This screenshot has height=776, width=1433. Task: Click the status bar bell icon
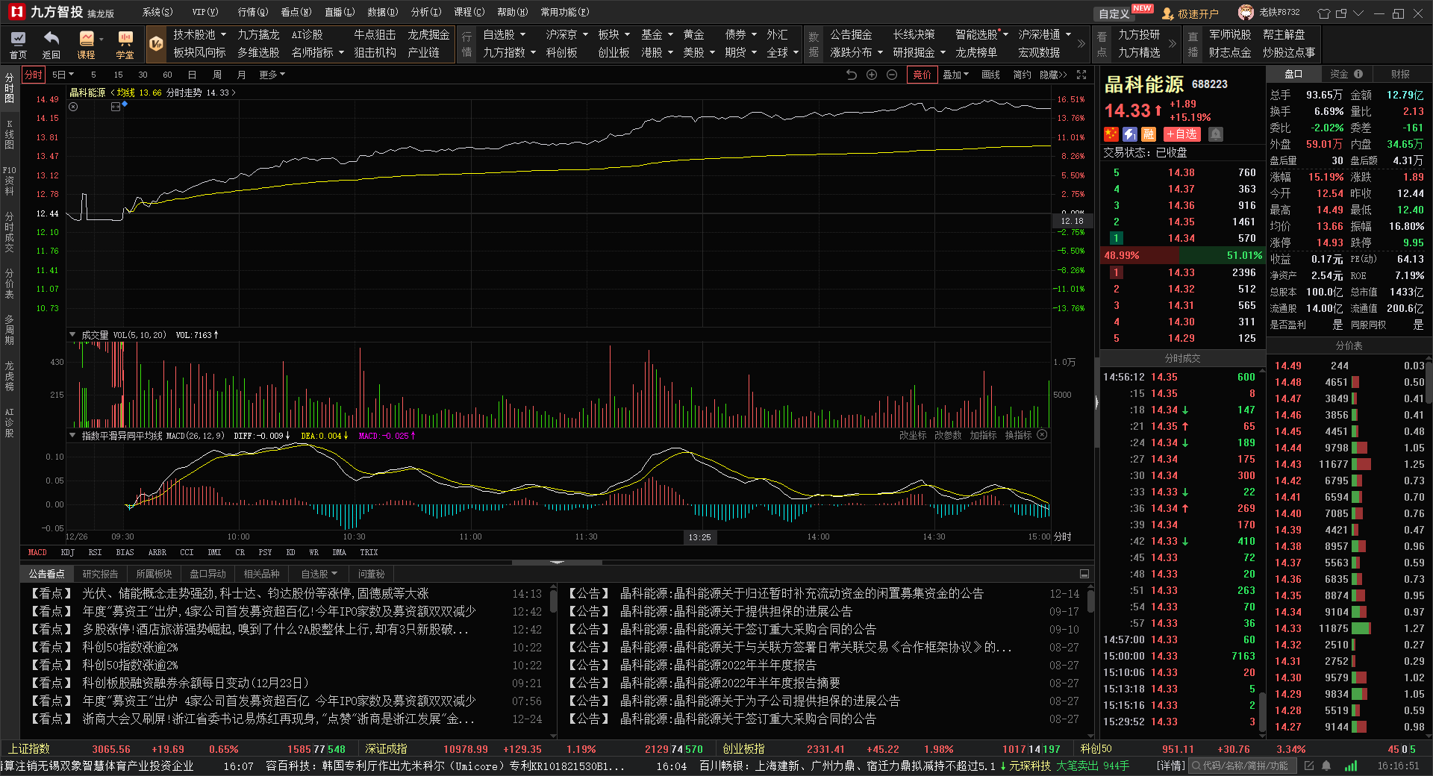coord(1326,766)
